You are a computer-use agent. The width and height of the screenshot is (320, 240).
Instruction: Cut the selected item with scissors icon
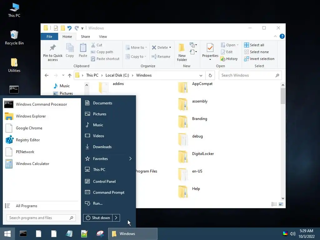(97, 45)
